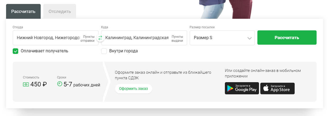Select the dark Рассчитать tab
This screenshot has height=116, width=329.
tap(23, 11)
